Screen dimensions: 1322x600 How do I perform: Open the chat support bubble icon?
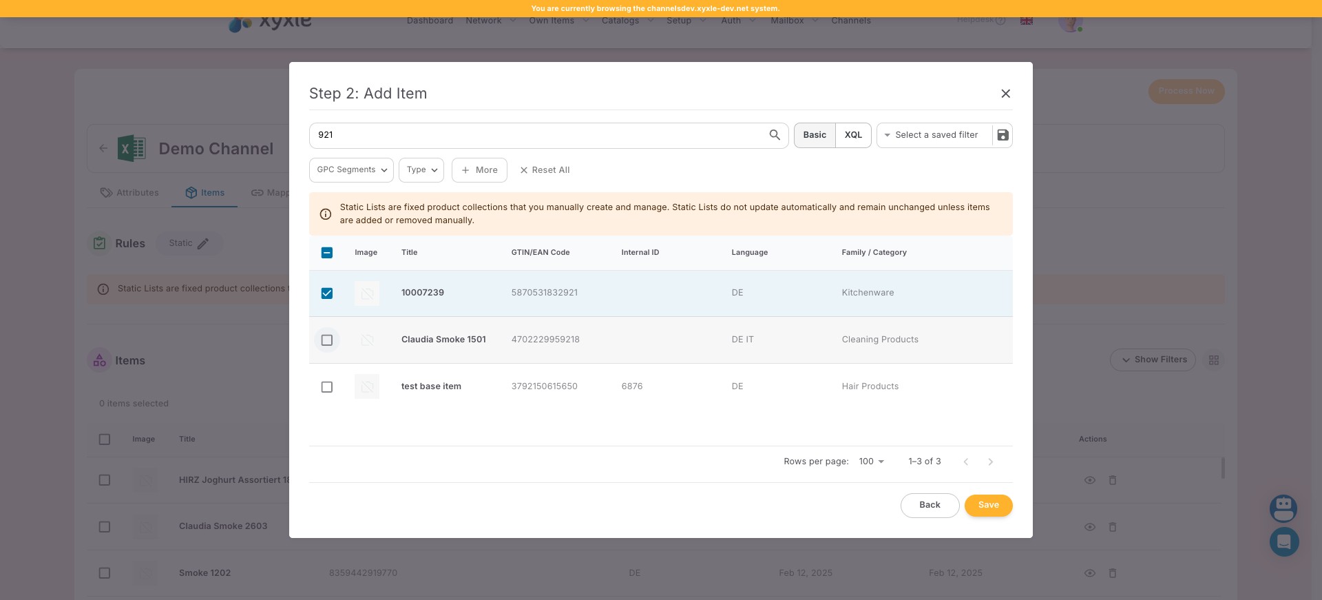pos(1283,542)
